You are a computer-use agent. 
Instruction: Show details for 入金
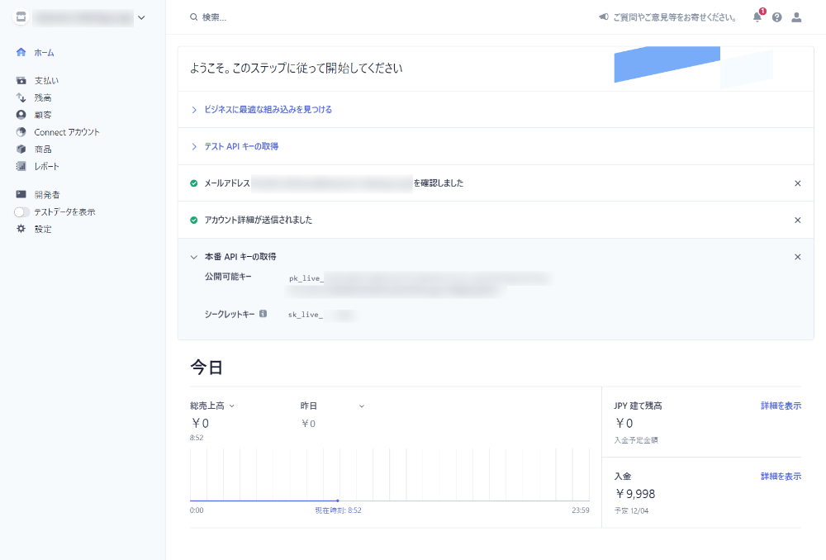click(x=781, y=477)
